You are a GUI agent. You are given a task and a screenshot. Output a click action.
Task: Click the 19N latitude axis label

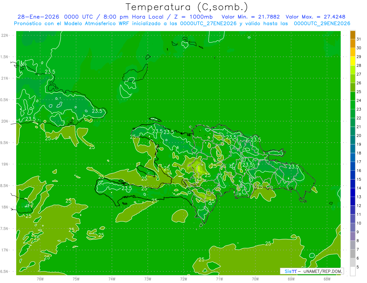tap(5, 164)
